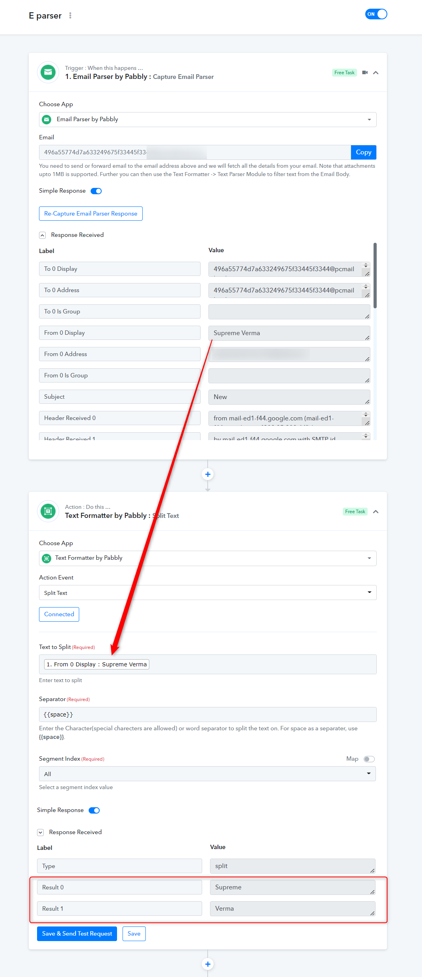
Task: Click the Copy button for the email address
Action: 364,152
